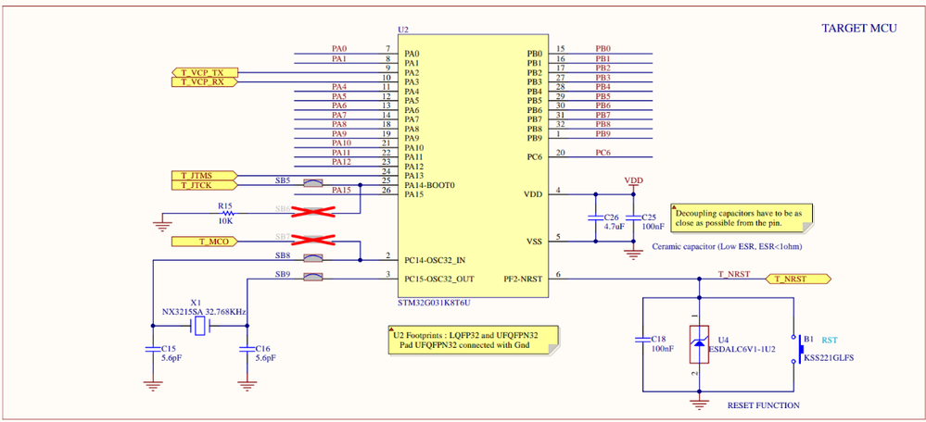Click the PC15-OSC32_OUT pin name

pos(439,279)
